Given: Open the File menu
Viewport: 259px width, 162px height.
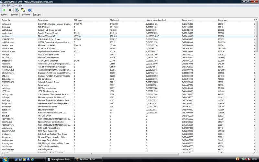Looking at the screenshot, I should (4, 6).
